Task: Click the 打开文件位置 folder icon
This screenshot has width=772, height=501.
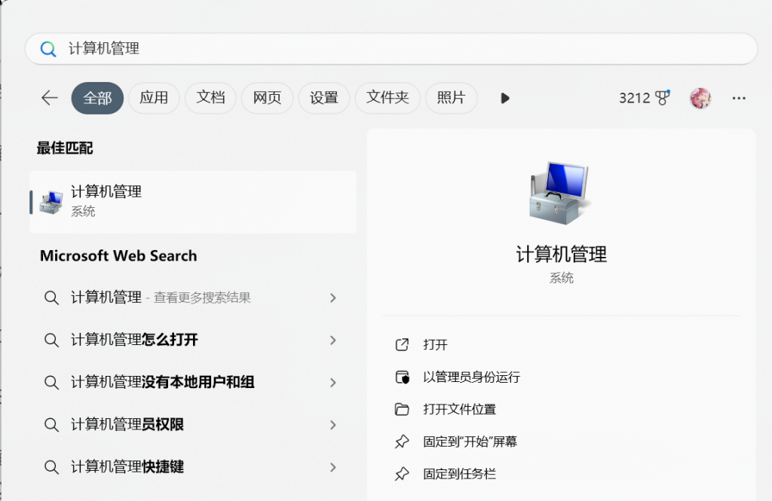Action: click(402, 409)
